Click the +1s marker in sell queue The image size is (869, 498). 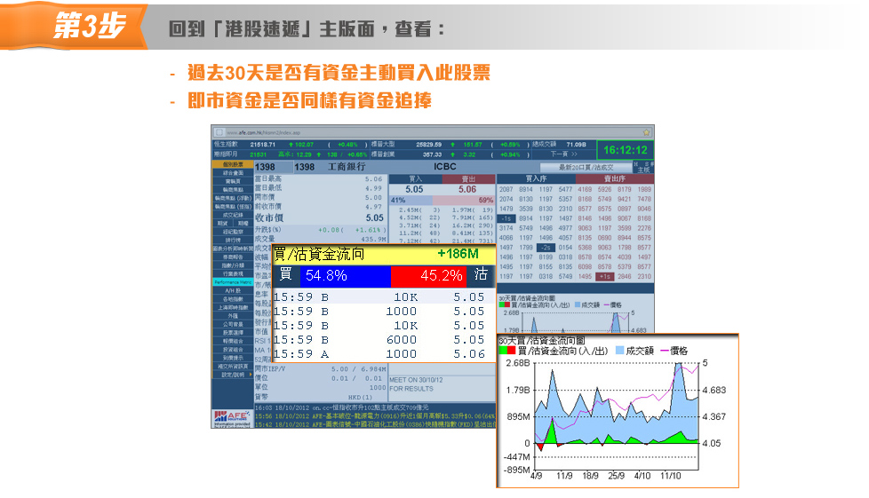[604, 277]
